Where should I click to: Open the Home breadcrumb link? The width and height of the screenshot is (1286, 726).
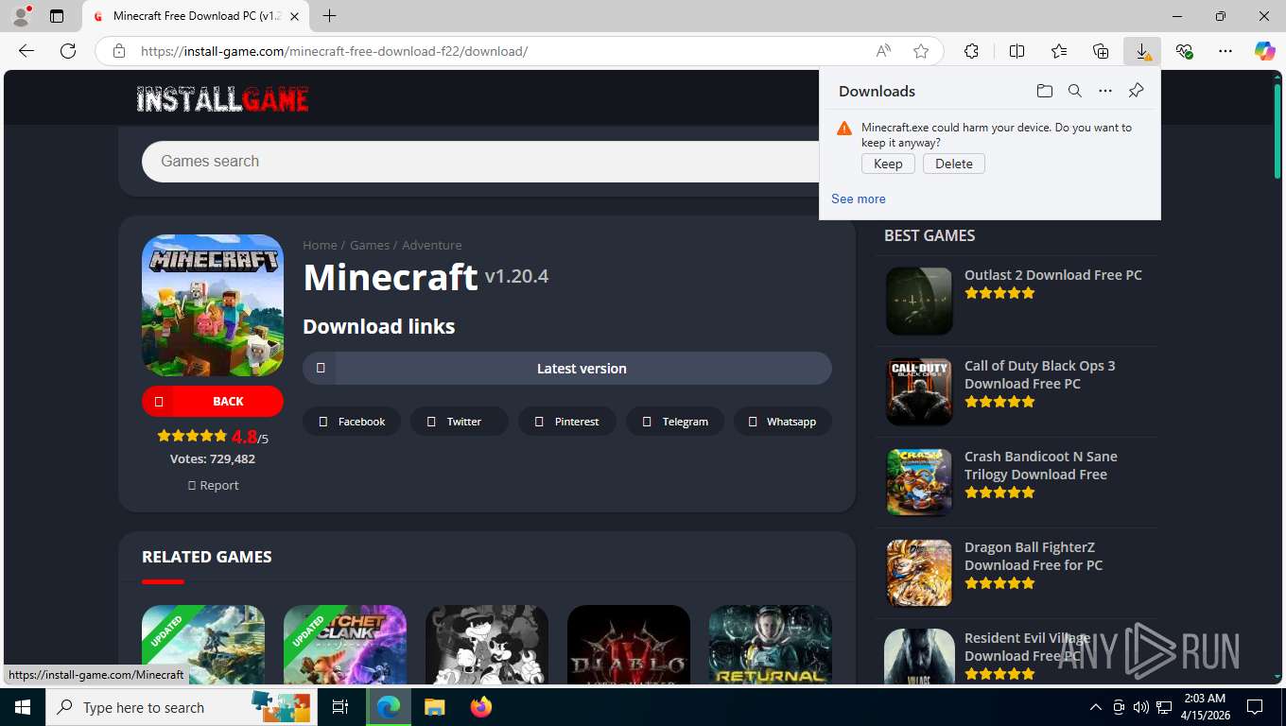pyautogui.click(x=320, y=245)
